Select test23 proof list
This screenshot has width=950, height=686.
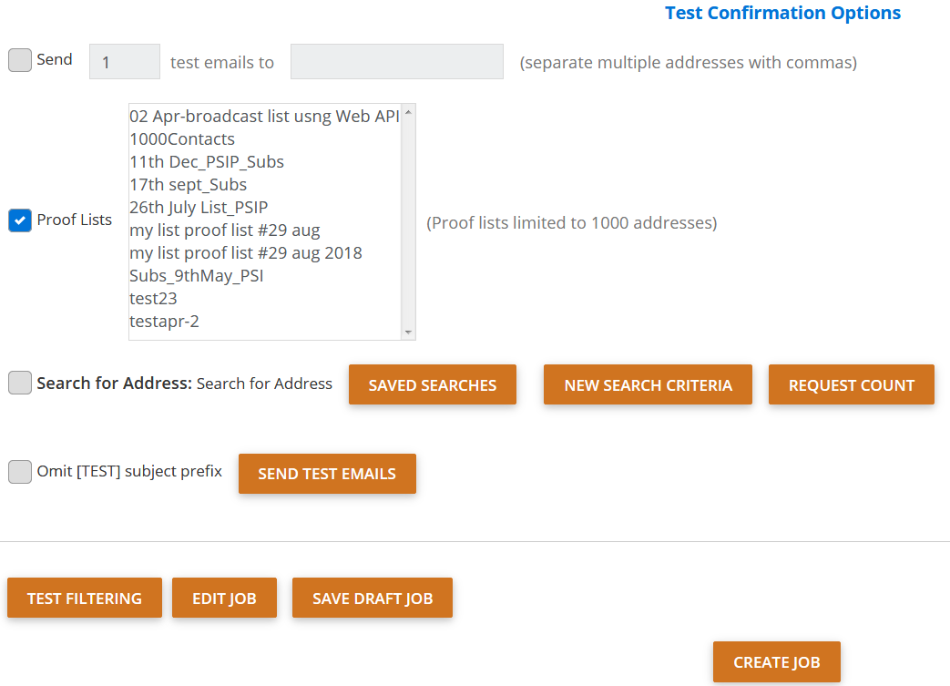click(x=265, y=299)
